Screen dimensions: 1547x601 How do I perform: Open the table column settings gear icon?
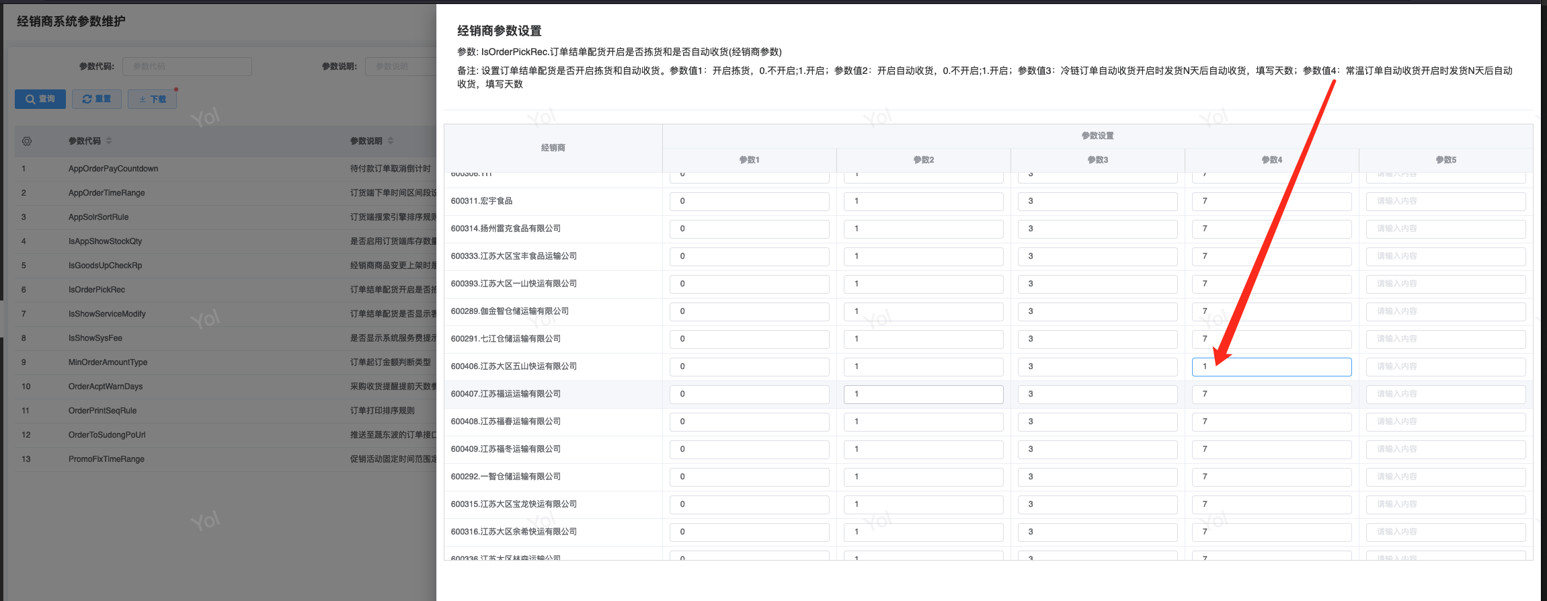pyautogui.click(x=27, y=141)
